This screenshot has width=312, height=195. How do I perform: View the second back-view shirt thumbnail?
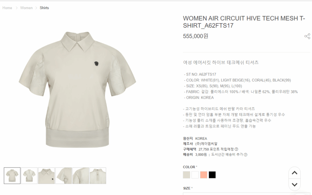(29, 175)
